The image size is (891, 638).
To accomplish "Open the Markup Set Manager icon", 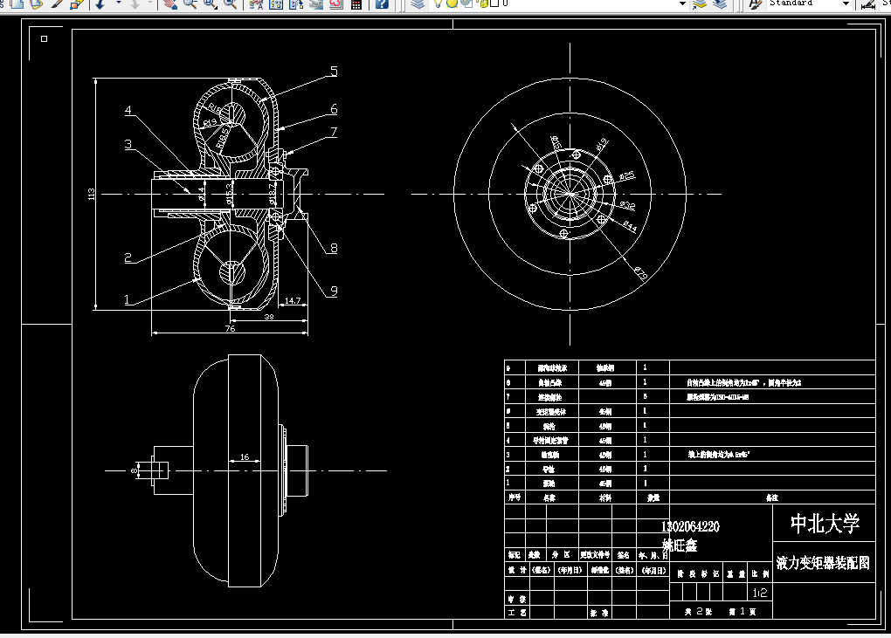I will pos(335,4).
